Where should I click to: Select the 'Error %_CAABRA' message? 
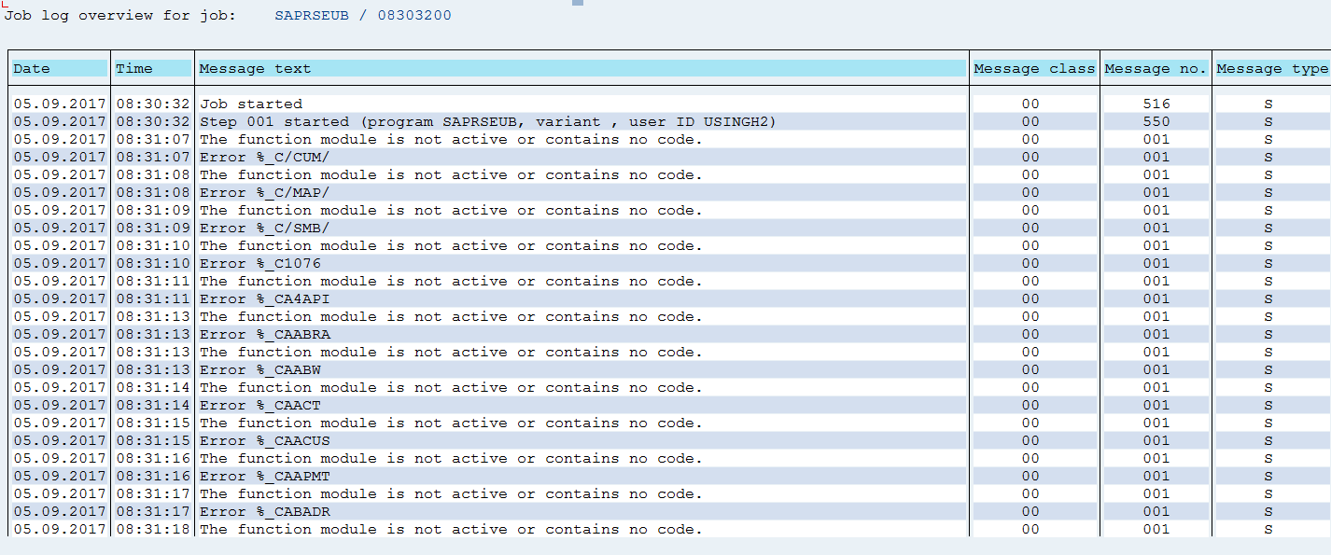tap(264, 334)
